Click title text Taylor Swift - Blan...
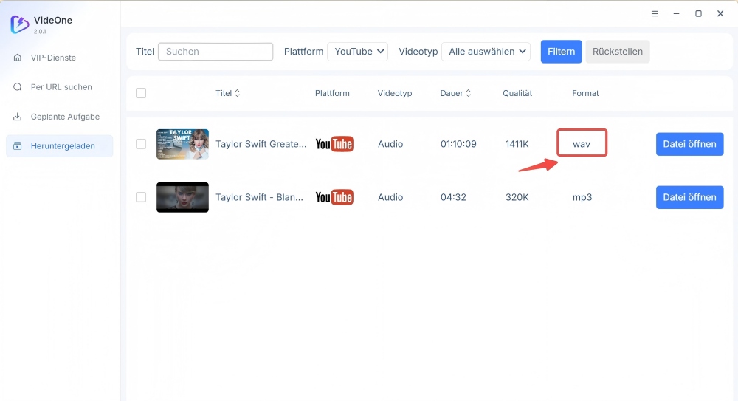This screenshot has height=401, width=738. (x=259, y=197)
